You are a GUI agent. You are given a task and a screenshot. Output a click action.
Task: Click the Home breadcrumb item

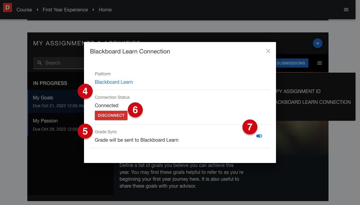pos(105,10)
